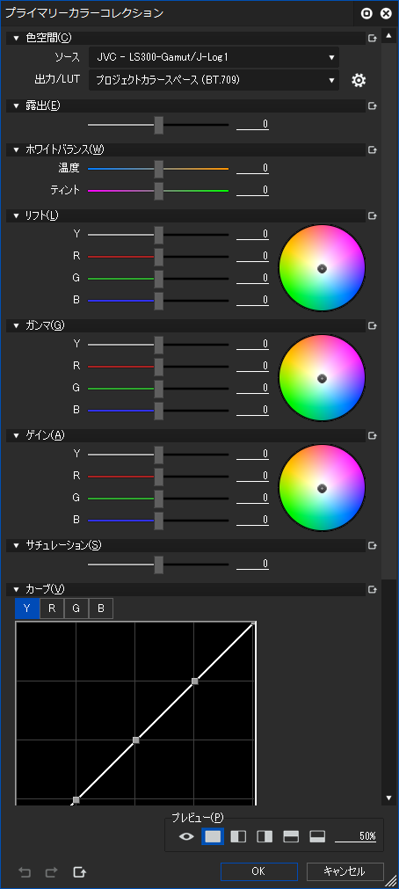Select full-frame preview mode
Screen dimensions: 399x889
213,836
